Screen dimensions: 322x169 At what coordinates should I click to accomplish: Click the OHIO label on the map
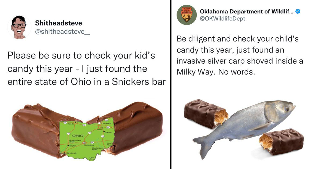click(x=78, y=135)
